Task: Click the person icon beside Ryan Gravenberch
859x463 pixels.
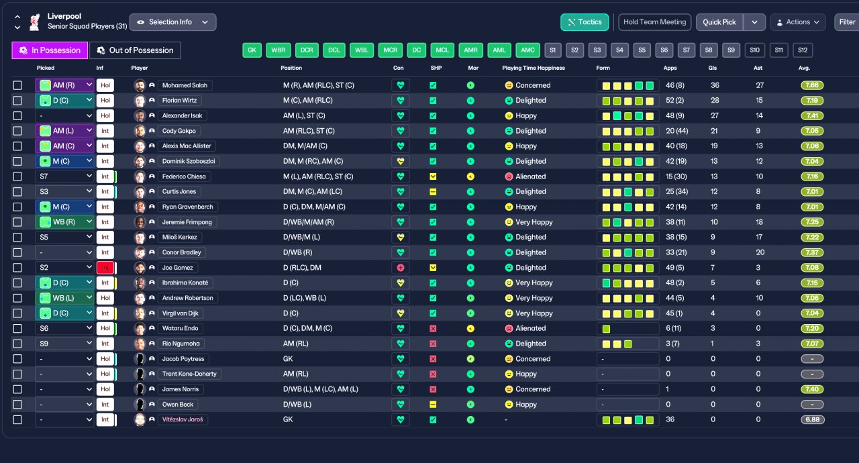Action: (152, 207)
